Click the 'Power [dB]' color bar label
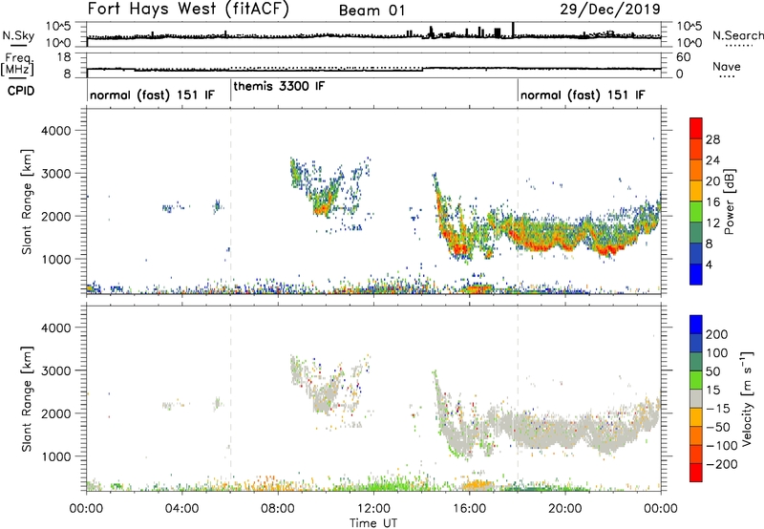 pyautogui.click(x=729, y=201)
